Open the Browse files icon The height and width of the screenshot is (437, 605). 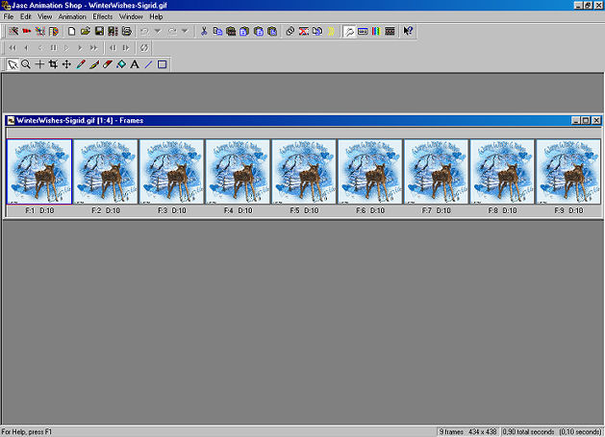[53, 31]
